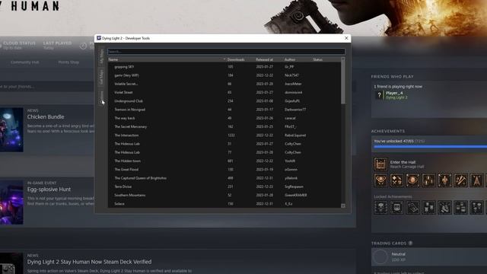Select 'The Captured Queen of Brightshire' row
Screen dimensions: 487x274
(224, 178)
